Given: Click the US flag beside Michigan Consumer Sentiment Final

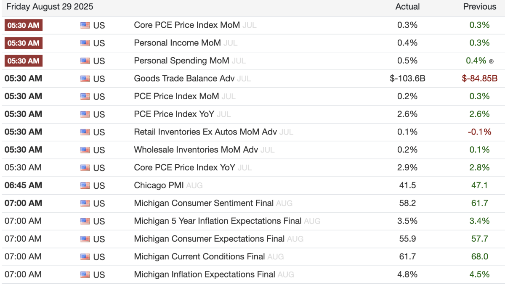Looking at the screenshot, I should [x=85, y=203].
